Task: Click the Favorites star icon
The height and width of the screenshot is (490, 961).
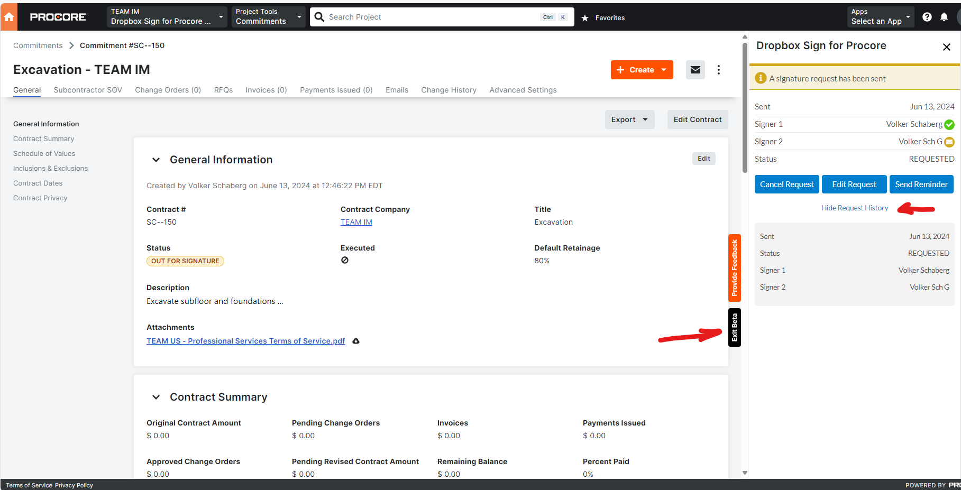Action: click(x=584, y=17)
